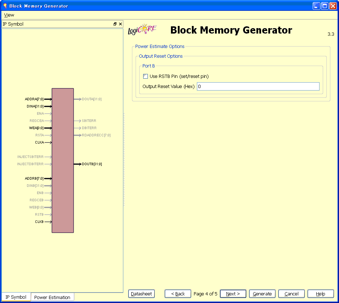This screenshot has height=303, width=339.
Task: Click the Output Reset Options group label
Action: [160, 56]
